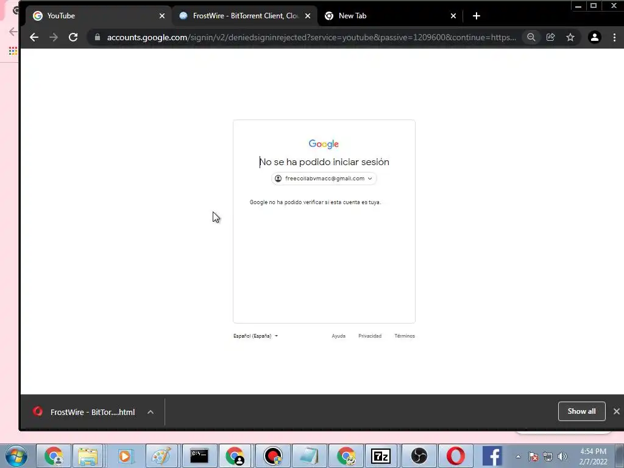Screen dimensions: 624x468
Task: Open the Notepad taskbar icon
Action: tap(309, 456)
